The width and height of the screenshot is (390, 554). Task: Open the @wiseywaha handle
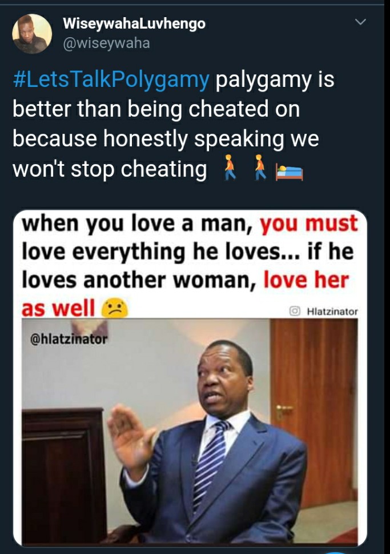coord(106,43)
